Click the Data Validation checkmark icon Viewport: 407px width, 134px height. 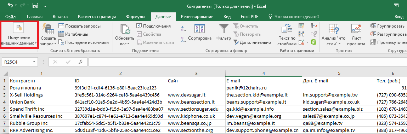pos(301,42)
